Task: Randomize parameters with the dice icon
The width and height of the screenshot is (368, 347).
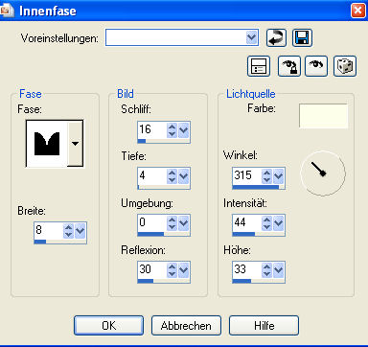Action: click(345, 66)
